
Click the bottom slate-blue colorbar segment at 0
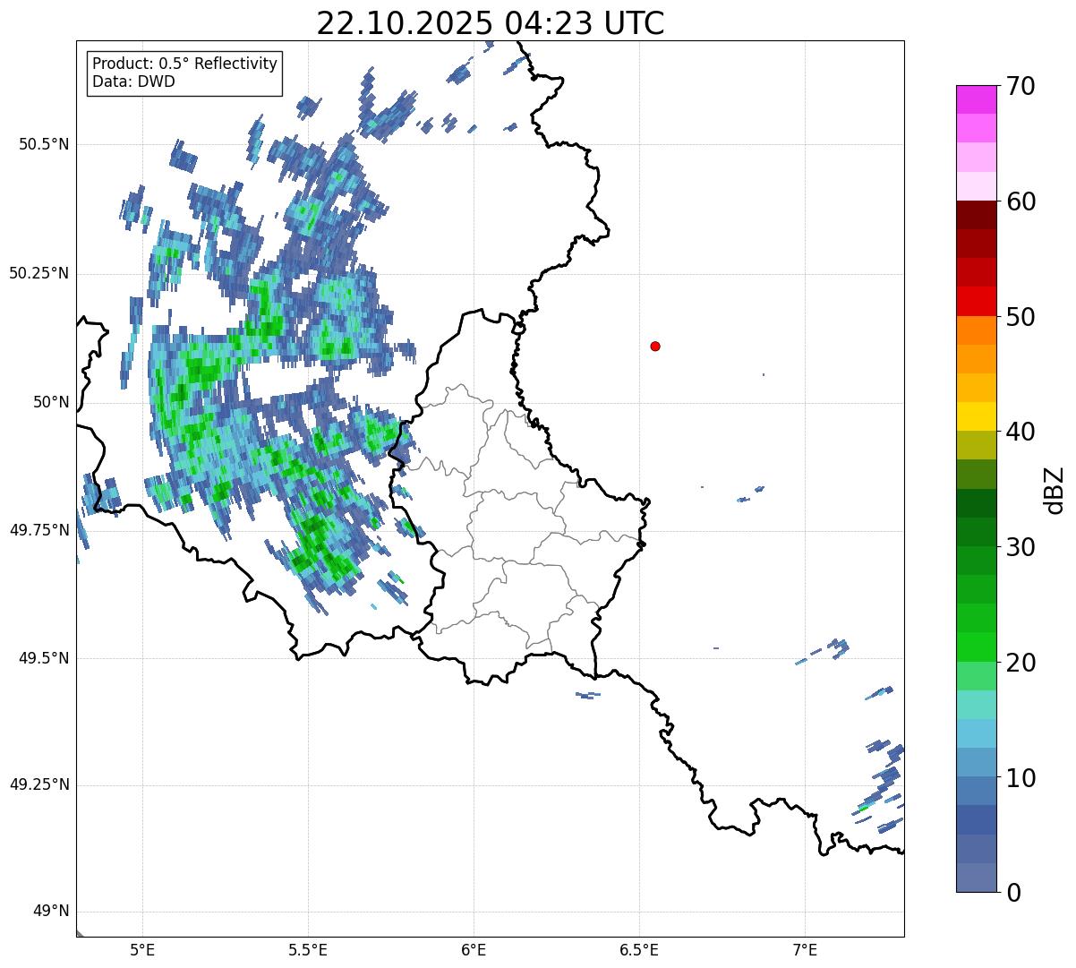[x=976, y=878]
